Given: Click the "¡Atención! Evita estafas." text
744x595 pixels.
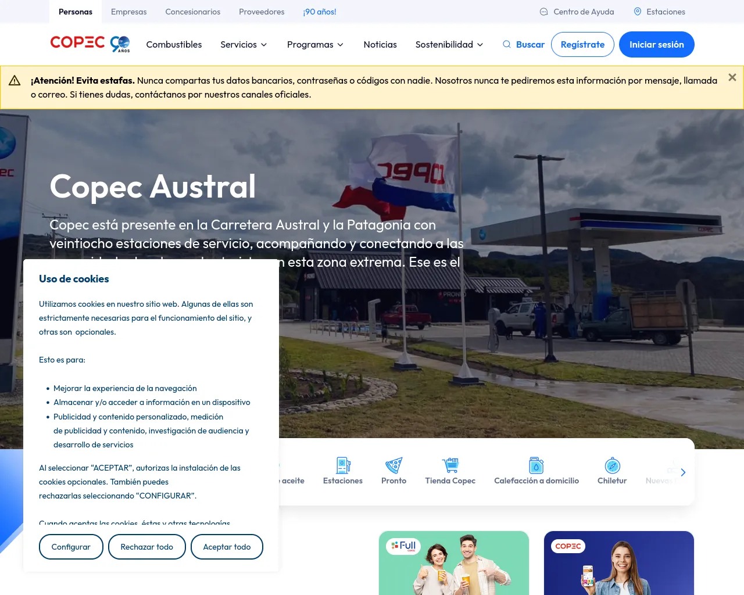Looking at the screenshot, I should [83, 81].
